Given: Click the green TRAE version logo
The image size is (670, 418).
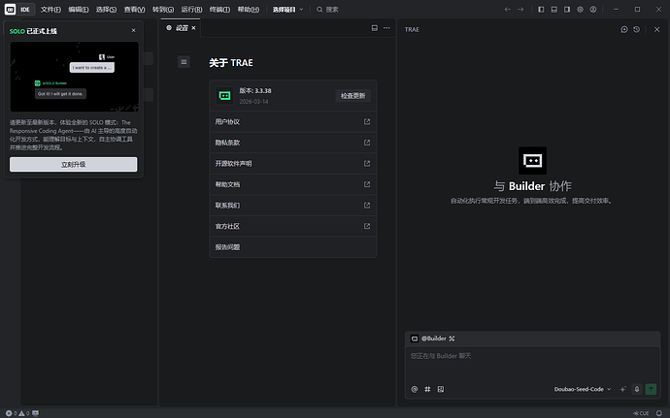Looking at the screenshot, I should tap(224, 96).
